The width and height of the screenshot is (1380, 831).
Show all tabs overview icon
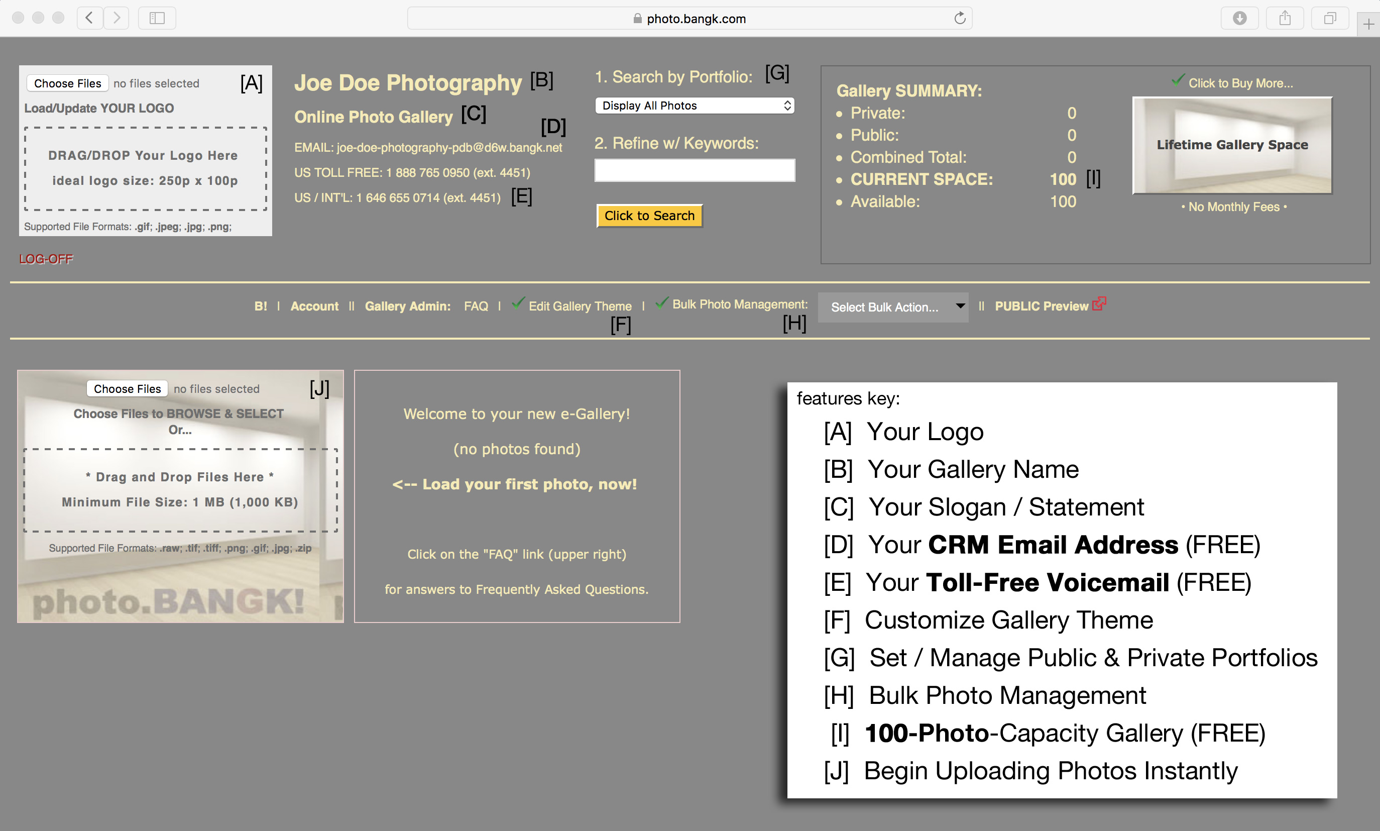pyautogui.click(x=1330, y=18)
